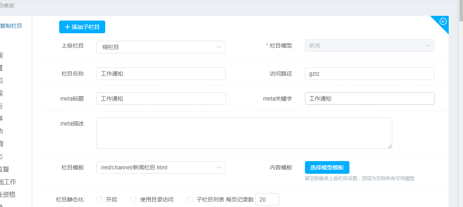
Task: Click into the meta标题 text field
Action: point(161,99)
